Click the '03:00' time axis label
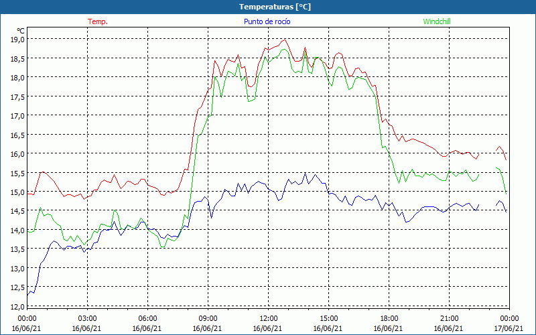The image size is (536, 335). tap(87, 318)
